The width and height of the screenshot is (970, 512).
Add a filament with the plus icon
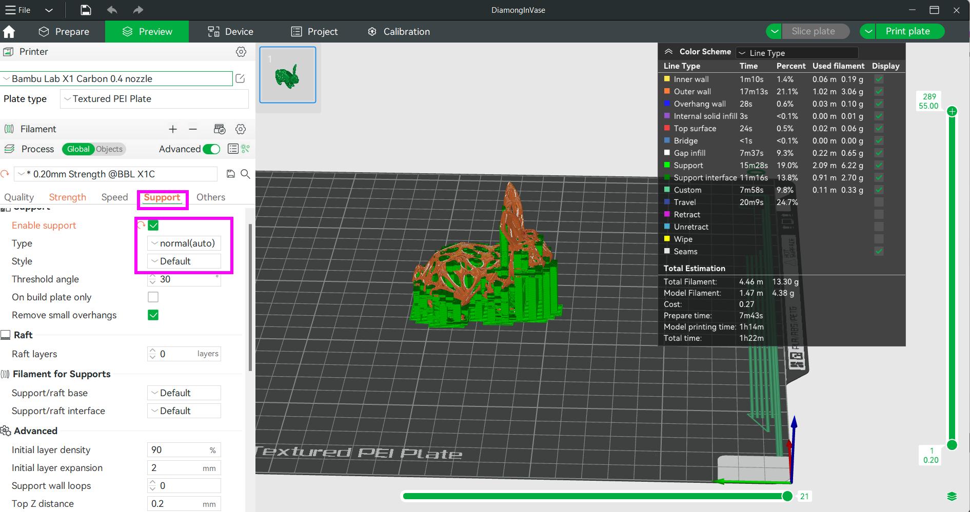[173, 129]
